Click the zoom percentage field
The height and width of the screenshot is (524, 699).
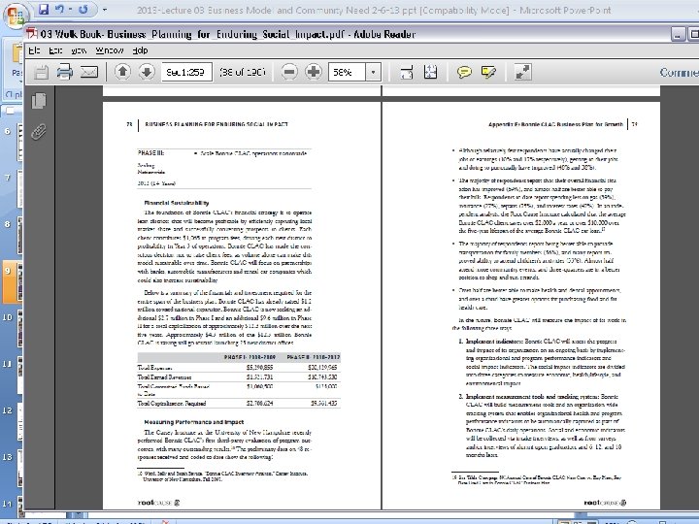point(347,72)
